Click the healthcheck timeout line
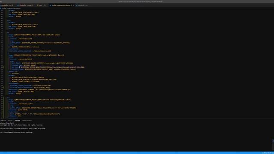 click(16, 116)
